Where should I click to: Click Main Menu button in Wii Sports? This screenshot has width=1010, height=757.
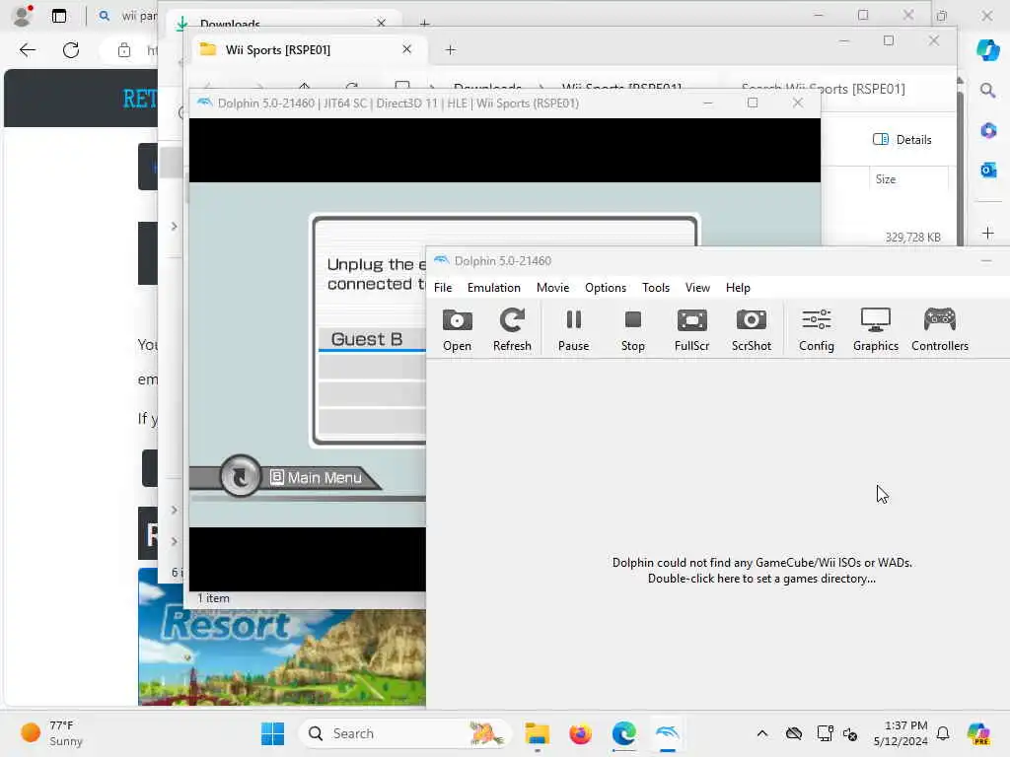coord(317,478)
